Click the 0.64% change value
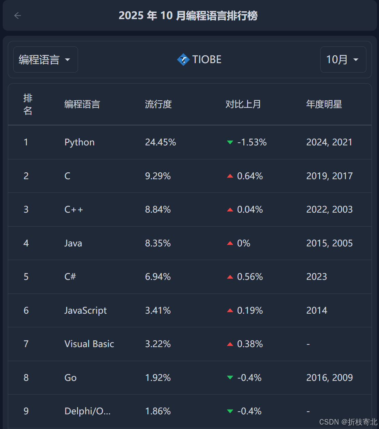The height and width of the screenshot is (429, 379). 250,176
